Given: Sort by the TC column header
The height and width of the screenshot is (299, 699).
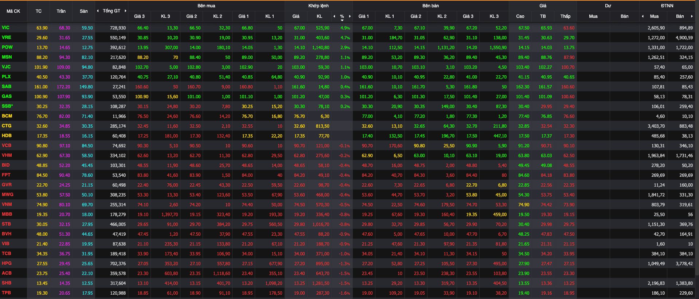Looking at the screenshot, I should click(39, 11).
